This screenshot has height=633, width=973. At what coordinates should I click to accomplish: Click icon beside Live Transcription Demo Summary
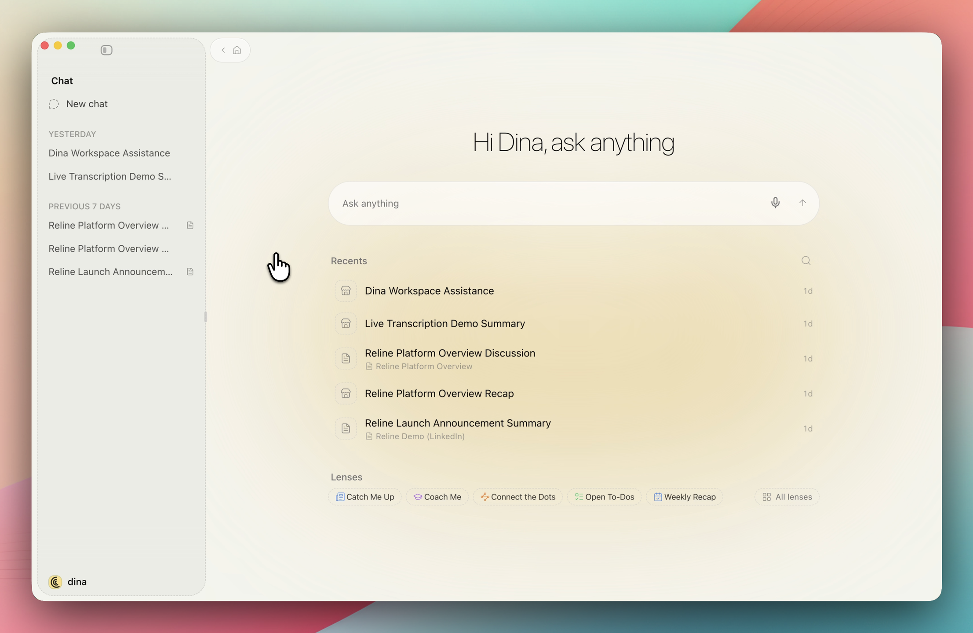pos(346,324)
